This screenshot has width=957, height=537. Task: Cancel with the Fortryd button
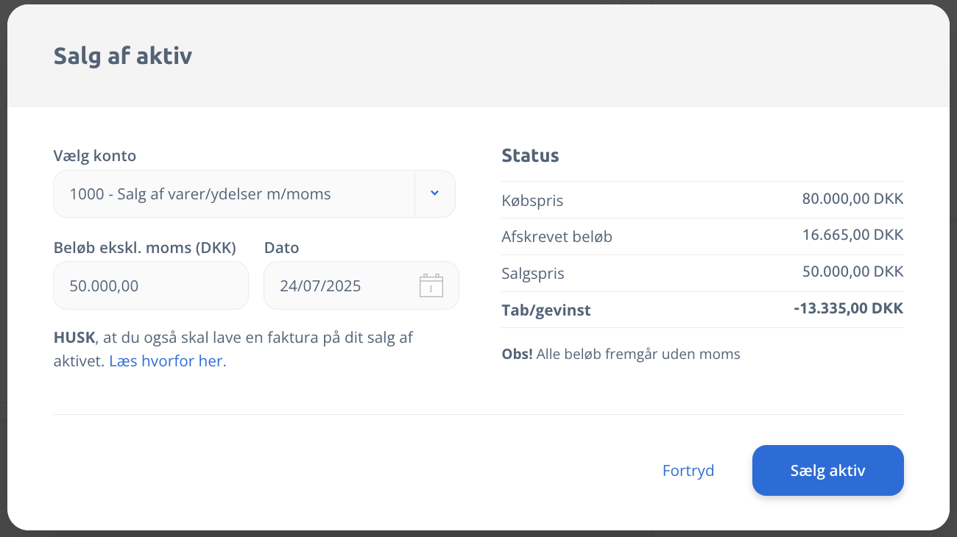pos(688,471)
